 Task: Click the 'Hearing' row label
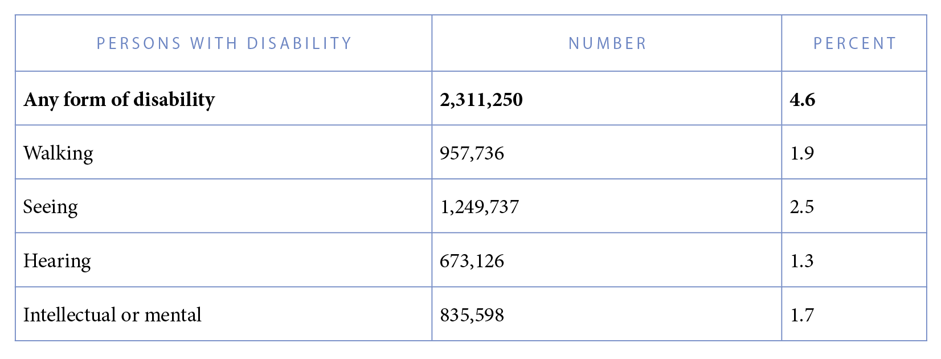click(x=57, y=261)
